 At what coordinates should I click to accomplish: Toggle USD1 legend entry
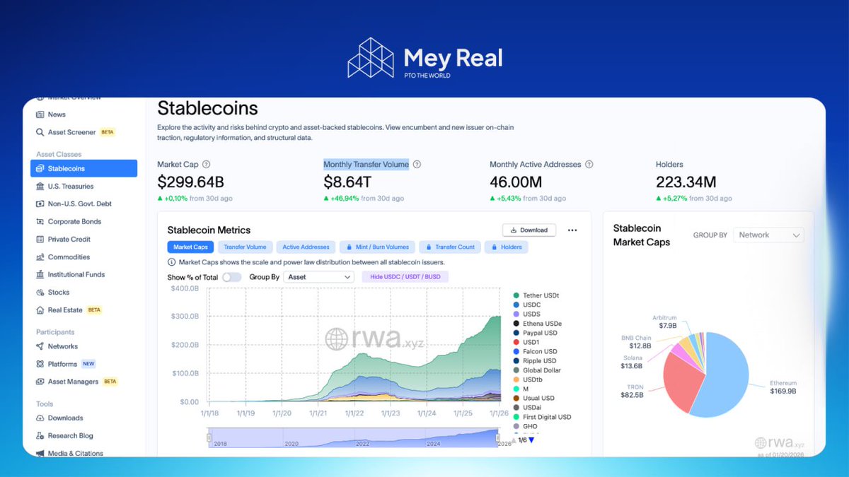coord(526,342)
